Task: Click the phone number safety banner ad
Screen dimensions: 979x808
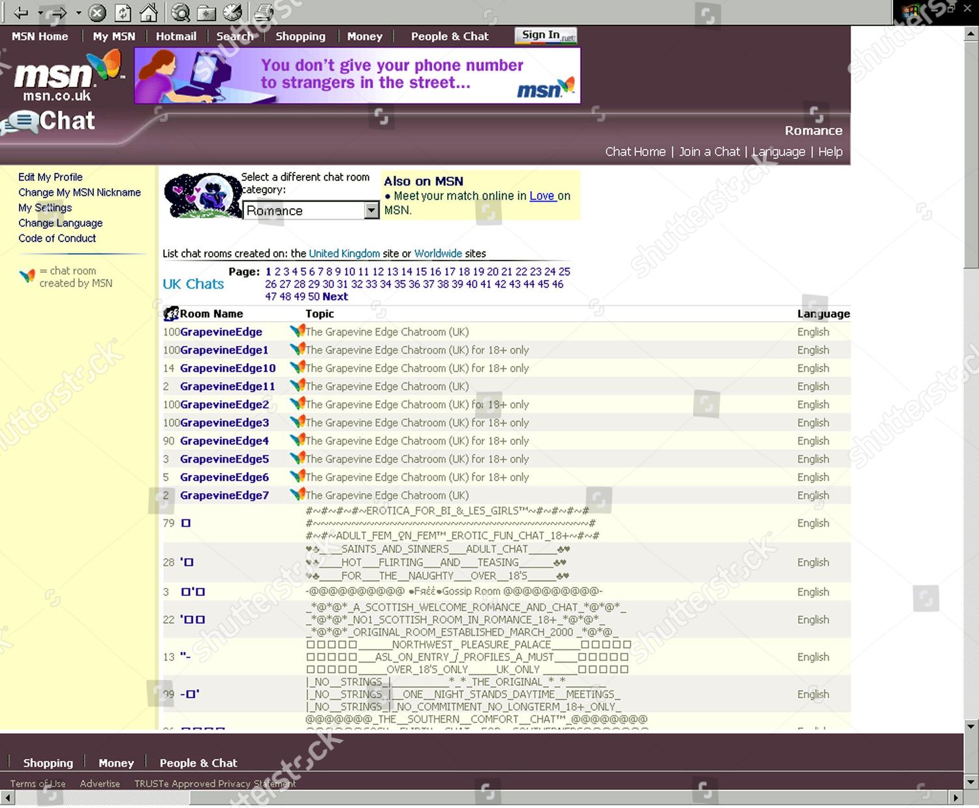Action: [x=358, y=76]
